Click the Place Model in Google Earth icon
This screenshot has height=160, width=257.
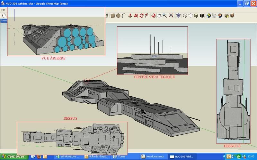220,16
